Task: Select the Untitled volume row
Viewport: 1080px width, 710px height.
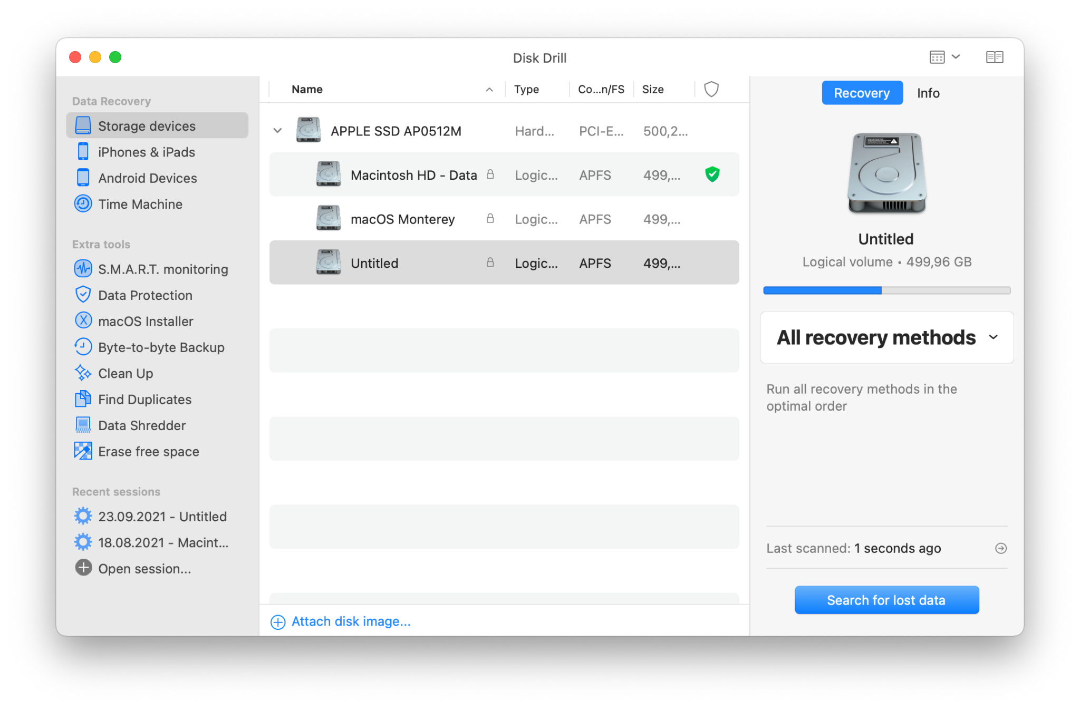Action: click(x=504, y=262)
